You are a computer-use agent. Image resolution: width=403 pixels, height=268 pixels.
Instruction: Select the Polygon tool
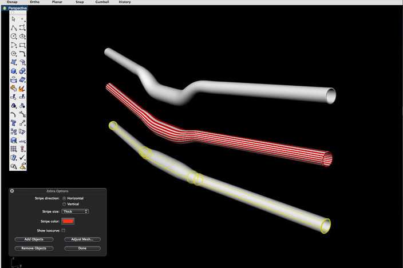pyautogui.click(x=14, y=54)
